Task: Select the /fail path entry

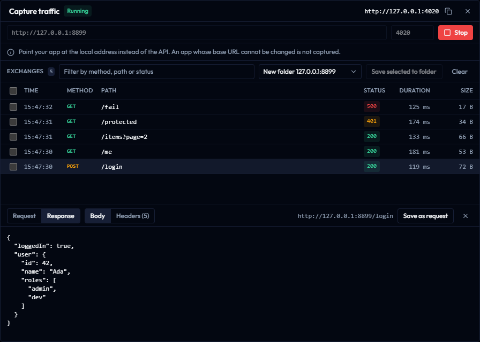Action: [110, 107]
